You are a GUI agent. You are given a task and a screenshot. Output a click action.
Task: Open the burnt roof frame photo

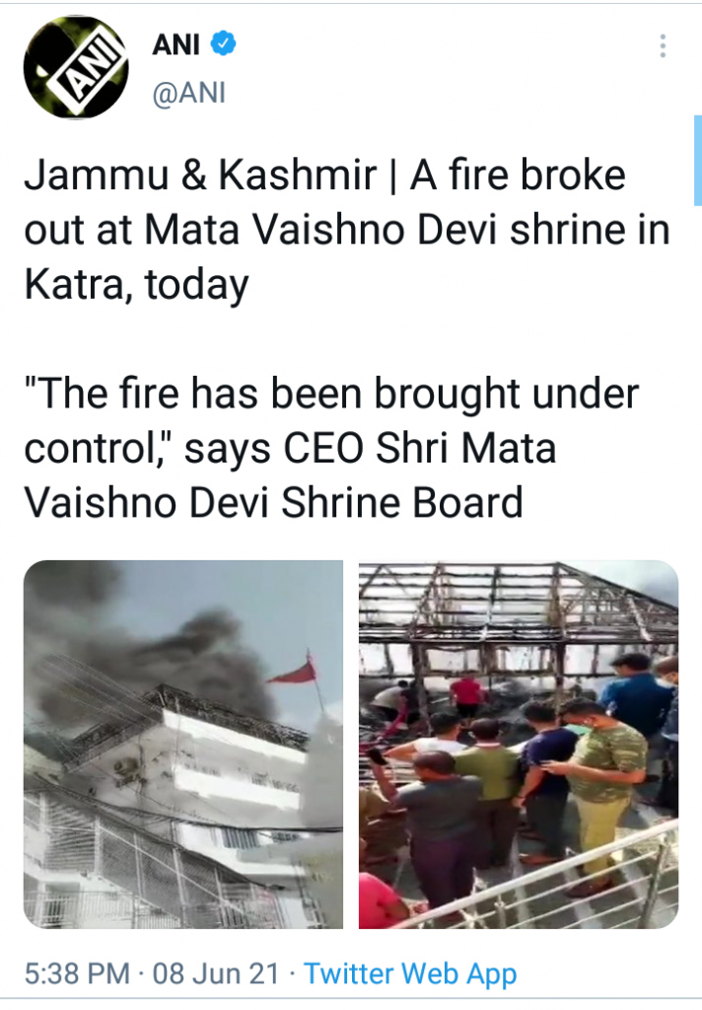[519, 744]
